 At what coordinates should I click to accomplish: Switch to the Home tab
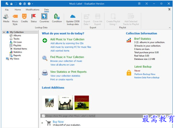[18, 10]
